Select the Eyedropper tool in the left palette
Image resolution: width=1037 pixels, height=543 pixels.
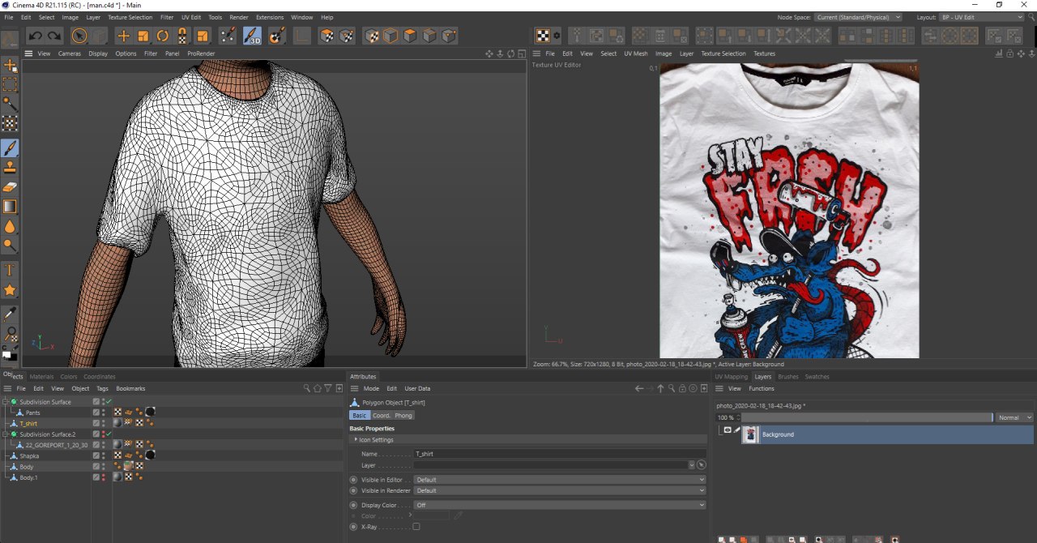click(x=10, y=314)
